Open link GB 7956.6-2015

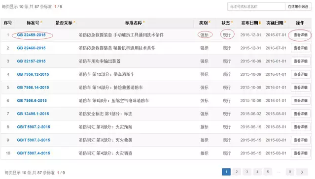click(x=32, y=101)
